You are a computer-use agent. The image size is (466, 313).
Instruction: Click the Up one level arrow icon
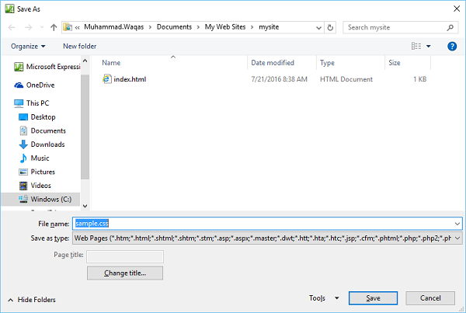click(53, 27)
